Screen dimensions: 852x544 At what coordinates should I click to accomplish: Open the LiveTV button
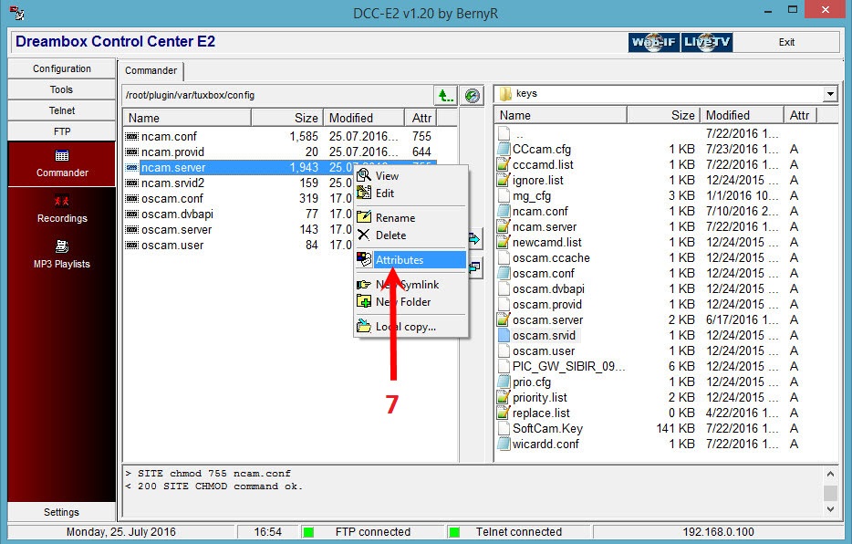tap(707, 43)
